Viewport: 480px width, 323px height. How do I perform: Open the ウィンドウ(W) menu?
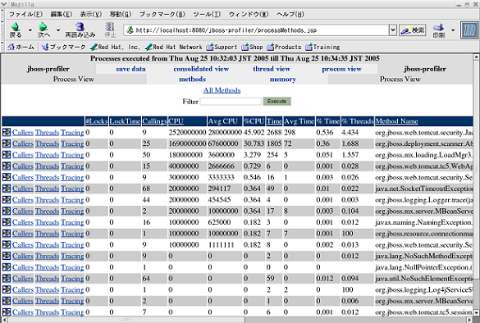[249, 14]
